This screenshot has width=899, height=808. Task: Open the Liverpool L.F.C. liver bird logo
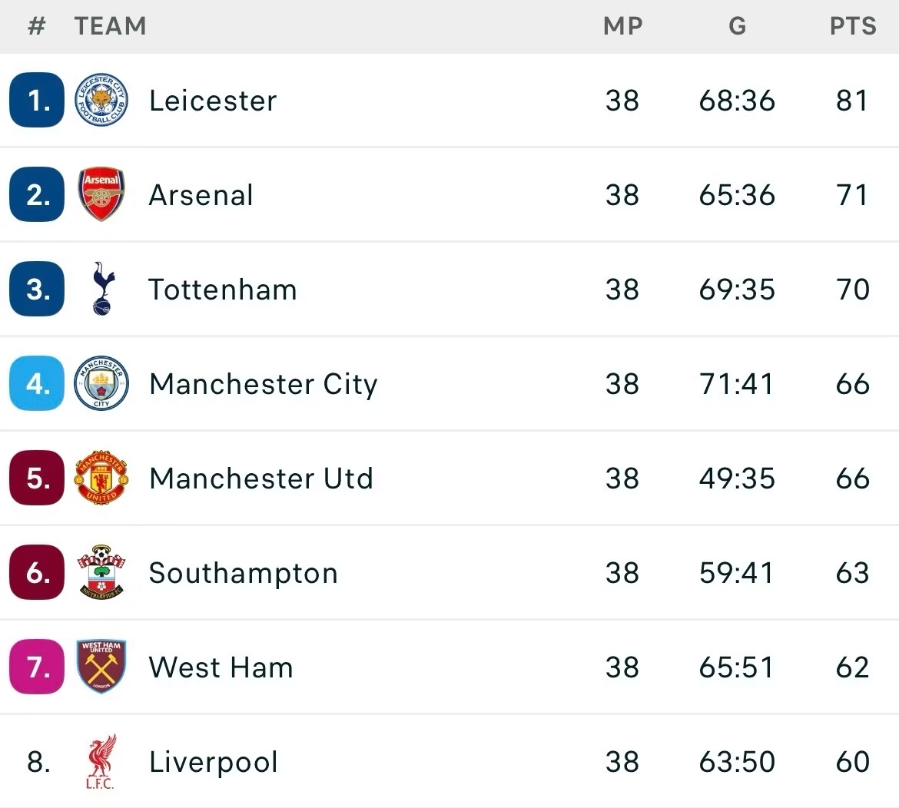tap(101, 762)
